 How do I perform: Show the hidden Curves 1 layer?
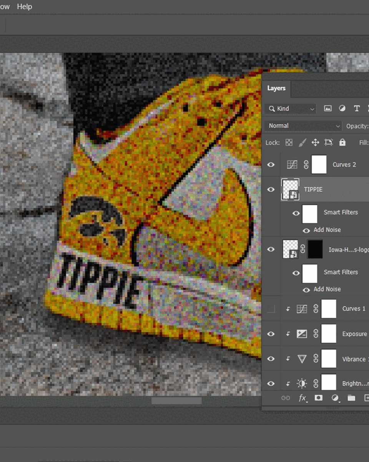coord(271,309)
